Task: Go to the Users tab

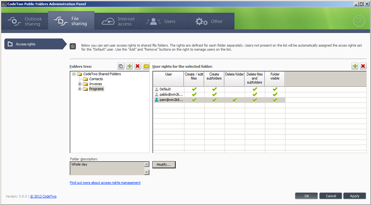Action: tap(165, 21)
